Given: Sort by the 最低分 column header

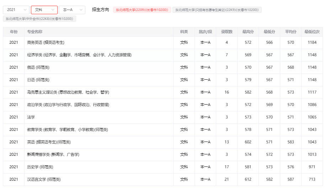Looking at the screenshot, I should pyautogui.click(x=269, y=32).
